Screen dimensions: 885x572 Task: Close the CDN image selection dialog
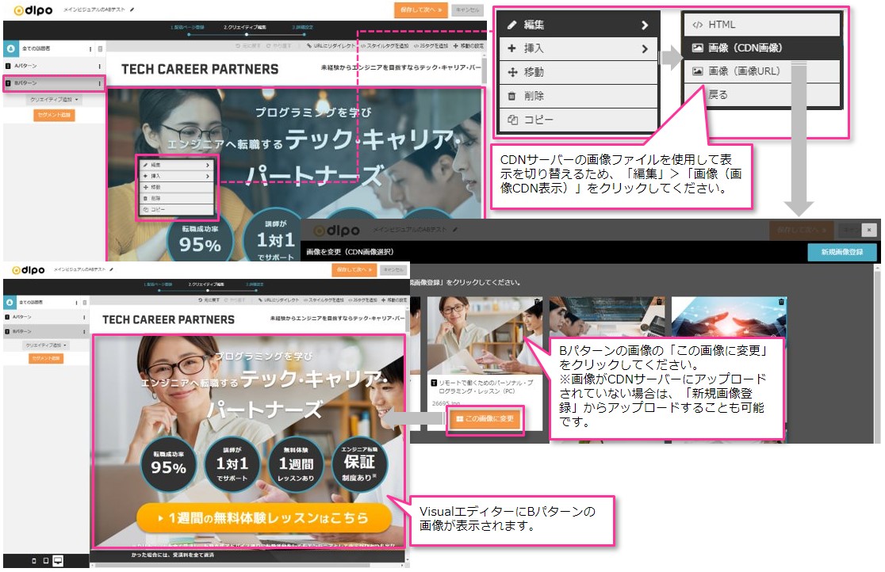(870, 229)
